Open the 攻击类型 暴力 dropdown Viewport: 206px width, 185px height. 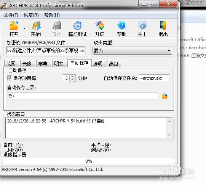click(x=132, y=51)
